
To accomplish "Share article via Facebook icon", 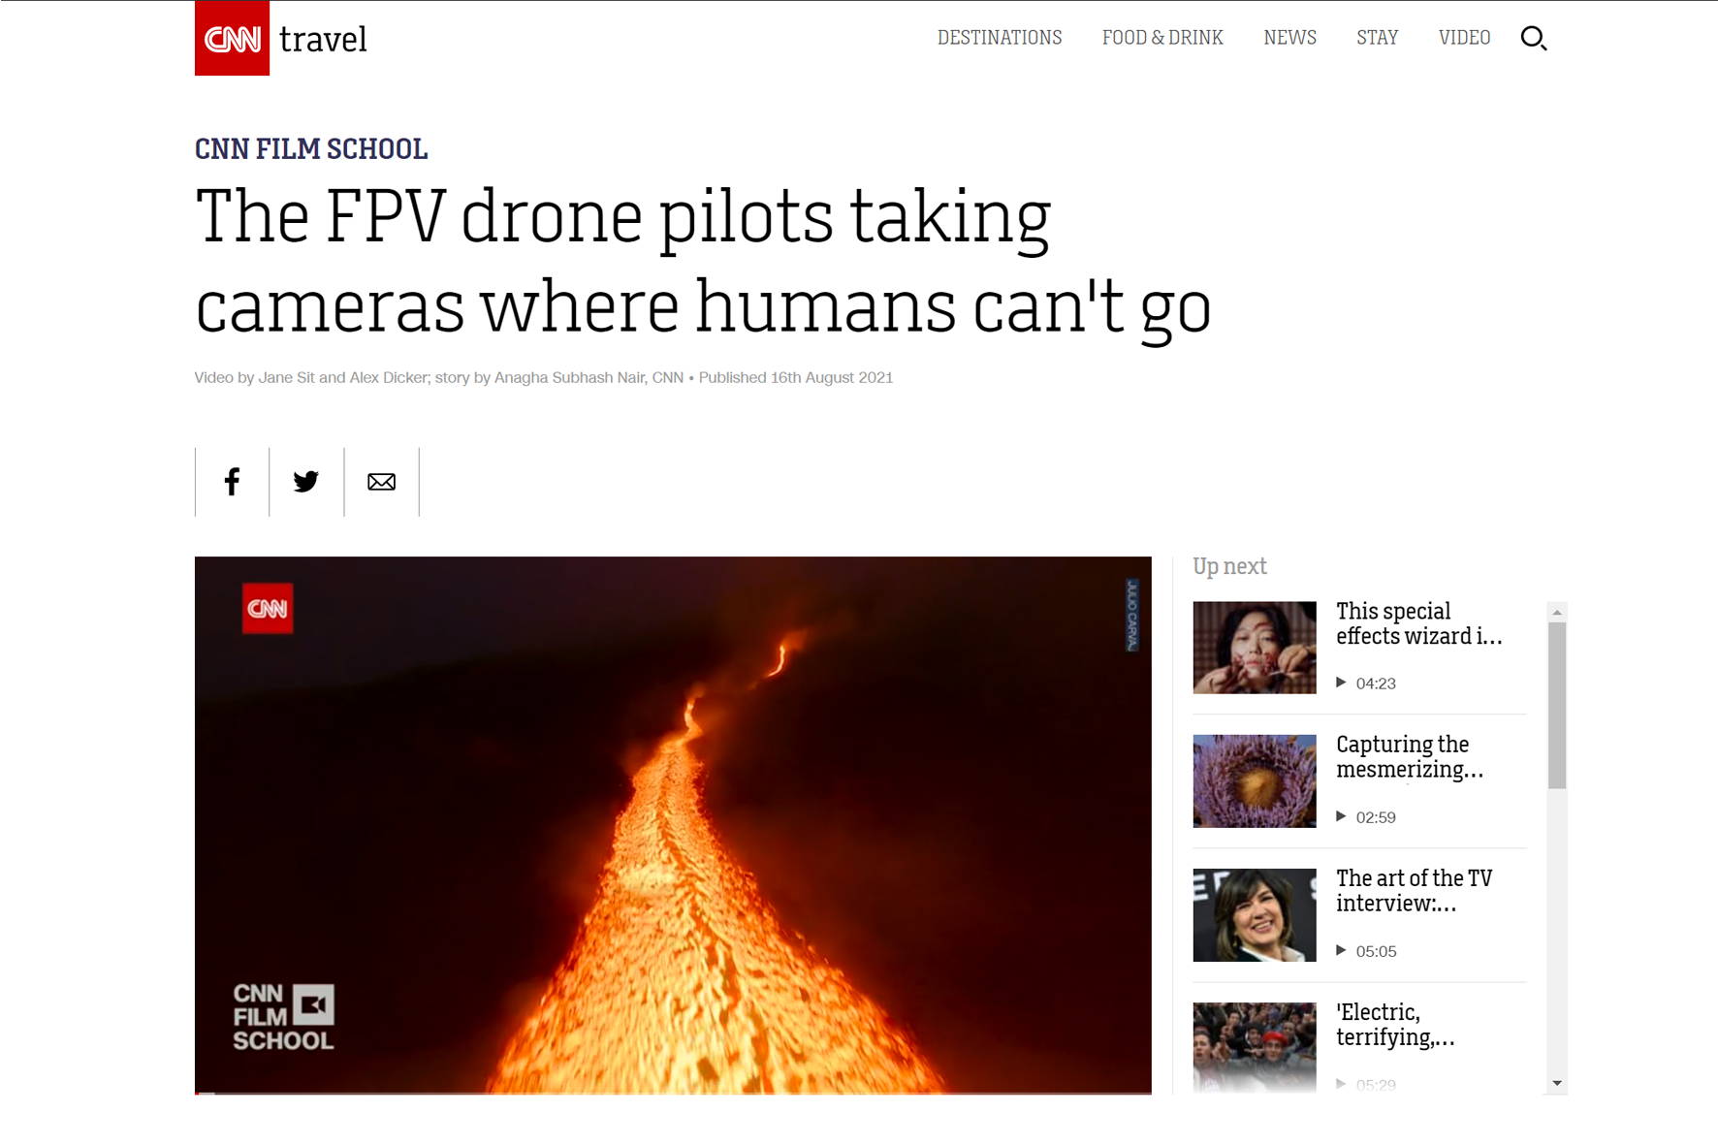I will click(x=232, y=482).
